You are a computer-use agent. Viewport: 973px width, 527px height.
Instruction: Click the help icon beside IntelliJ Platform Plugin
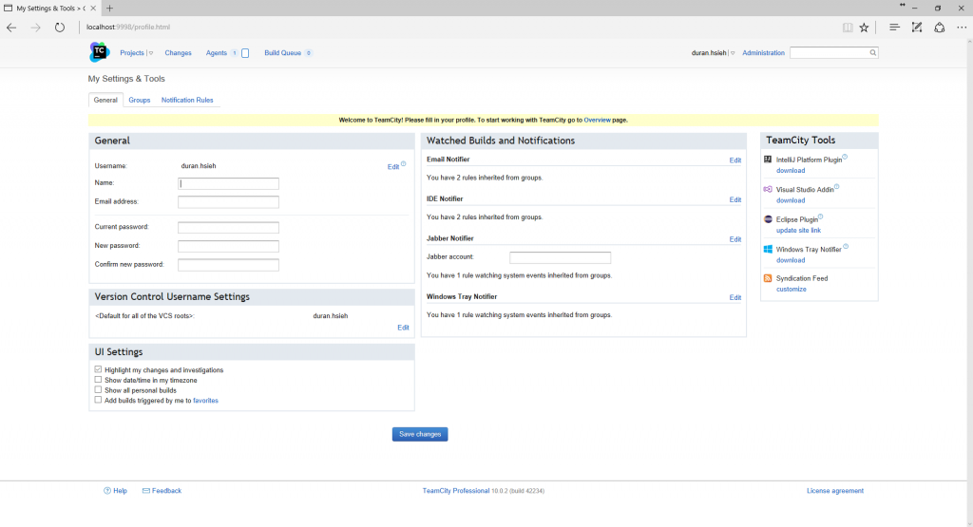(845, 157)
